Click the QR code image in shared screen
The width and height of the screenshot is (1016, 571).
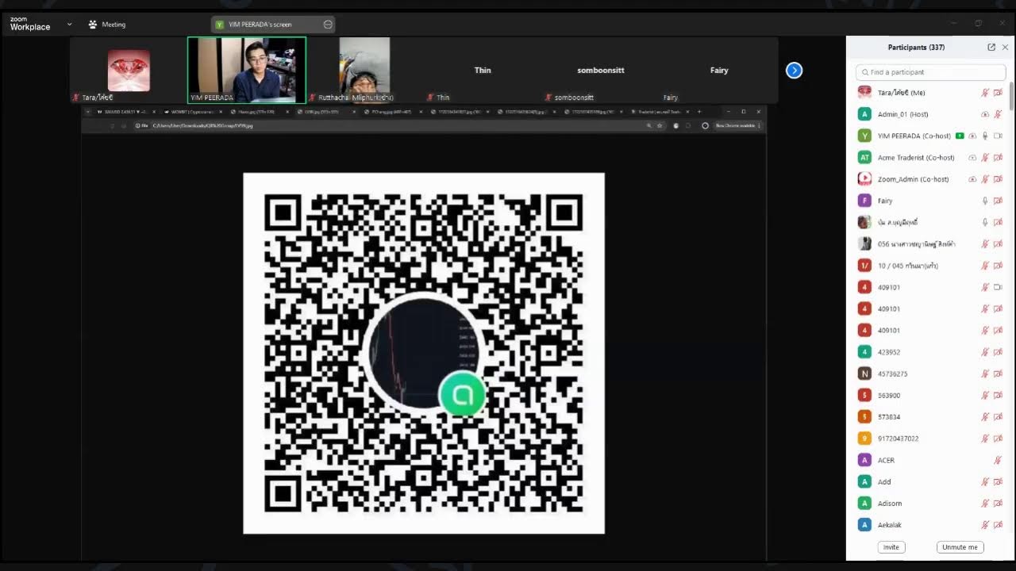point(424,353)
